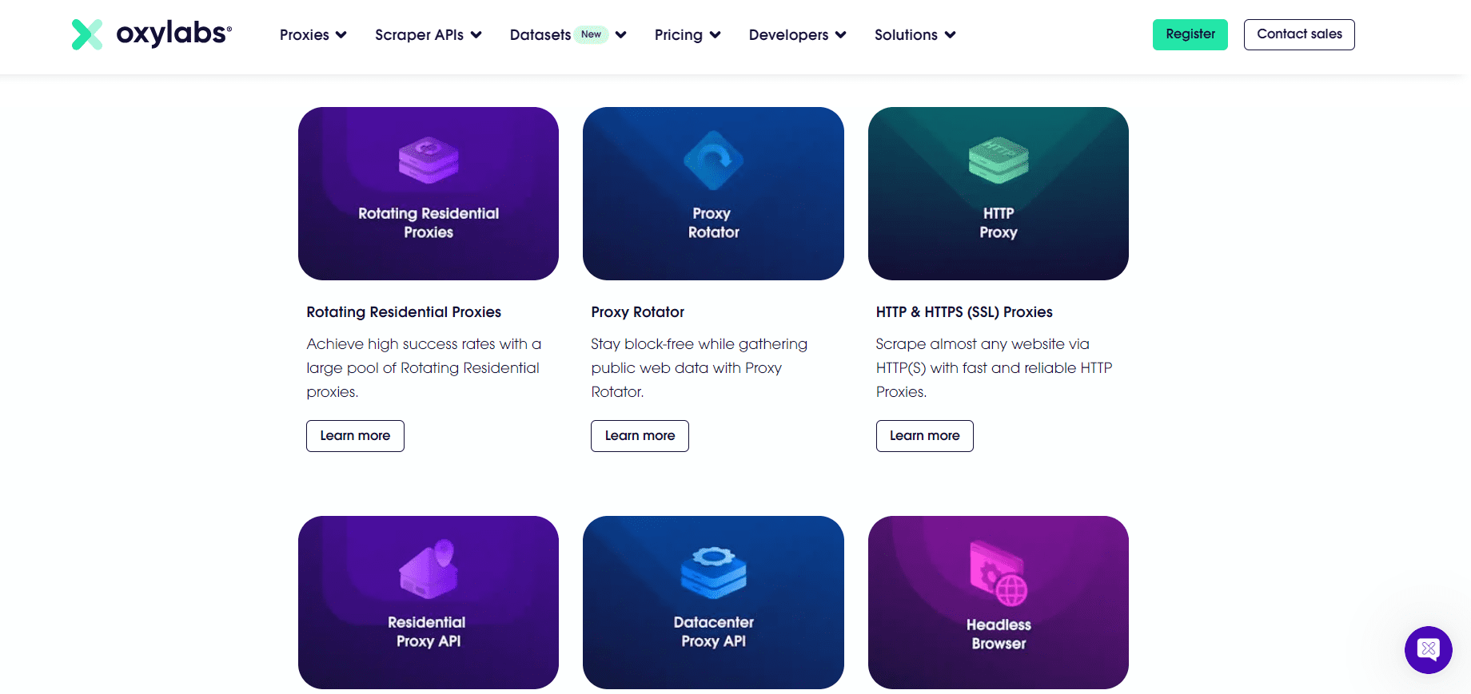Image resolution: width=1471 pixels, height=694 pixels.
Task: Click the Oxylabs logo in header
Action: click(x=152, y=34)
